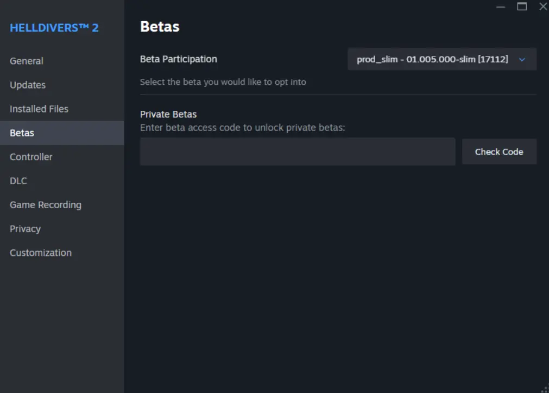Open the Beta Participation dropdown

click(x=441, y=59)
